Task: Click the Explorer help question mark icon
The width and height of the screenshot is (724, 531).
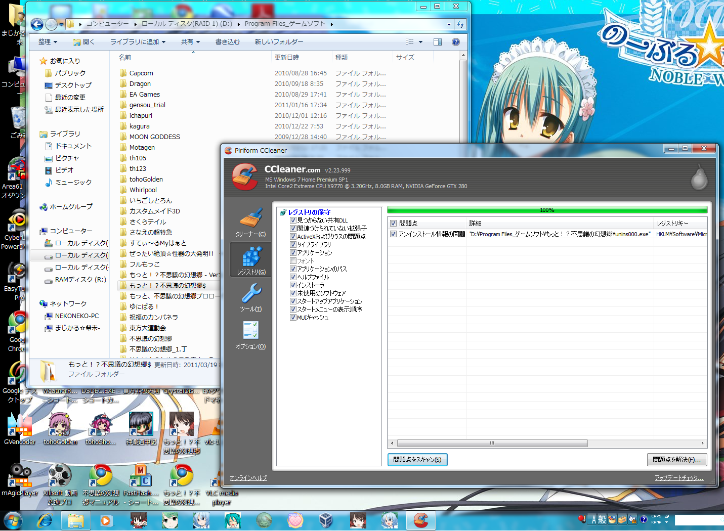Action: click(x=456, y=42)
